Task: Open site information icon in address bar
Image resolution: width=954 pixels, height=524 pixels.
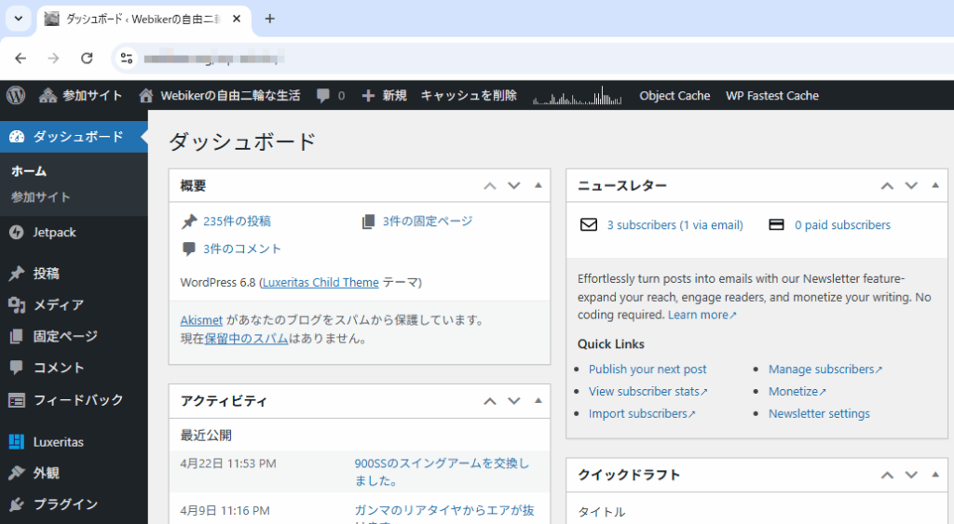Action: tap(127, 59)
